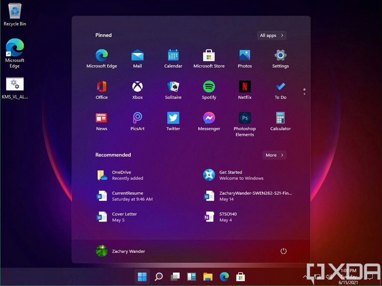Image resolution: width=382 pixels, height=286 pixels.
Task: Open Search from the taskbar
Action: click(159, 277)
